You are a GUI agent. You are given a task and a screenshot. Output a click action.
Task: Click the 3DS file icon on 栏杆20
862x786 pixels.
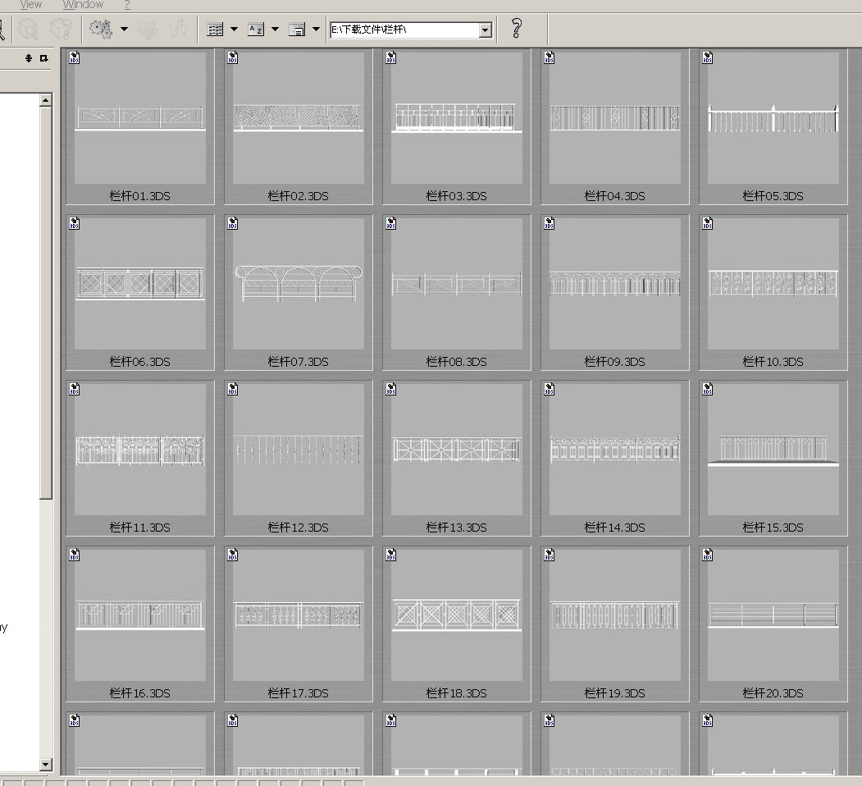click(708, 555)
